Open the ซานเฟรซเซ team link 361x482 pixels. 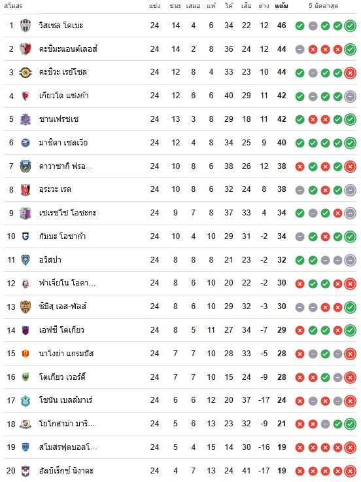click(59, 119)
